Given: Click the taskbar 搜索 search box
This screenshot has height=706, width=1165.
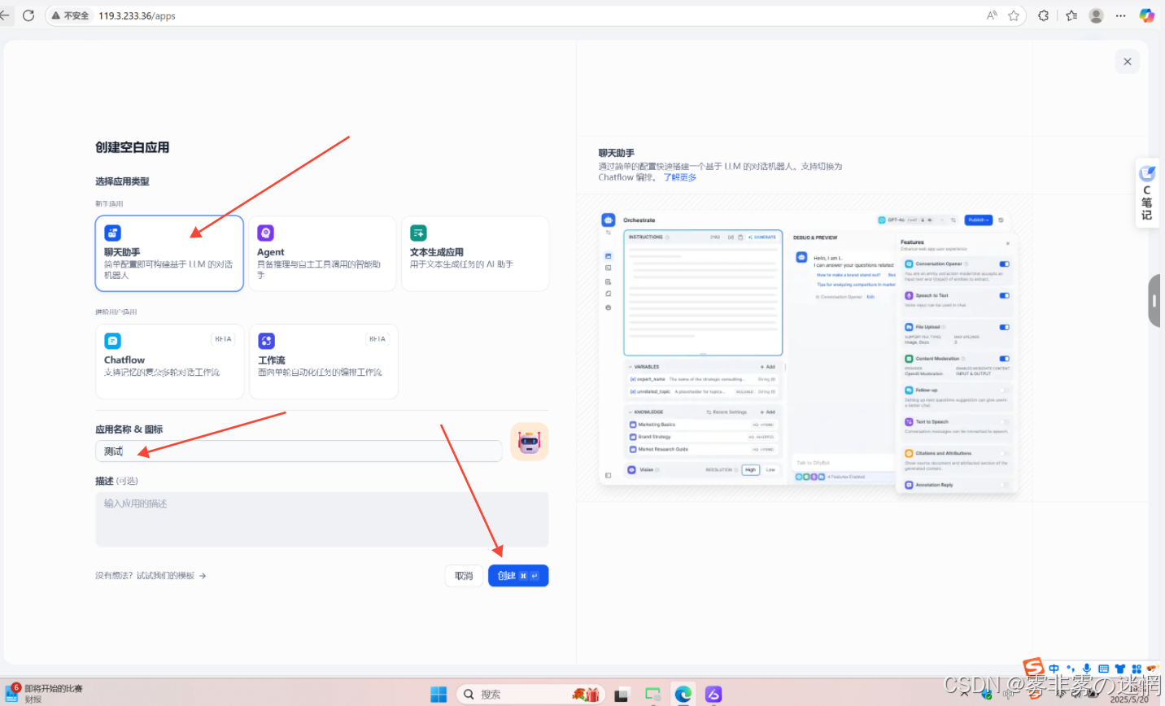Looking at the screenshot, I should (x=530, y=694).
